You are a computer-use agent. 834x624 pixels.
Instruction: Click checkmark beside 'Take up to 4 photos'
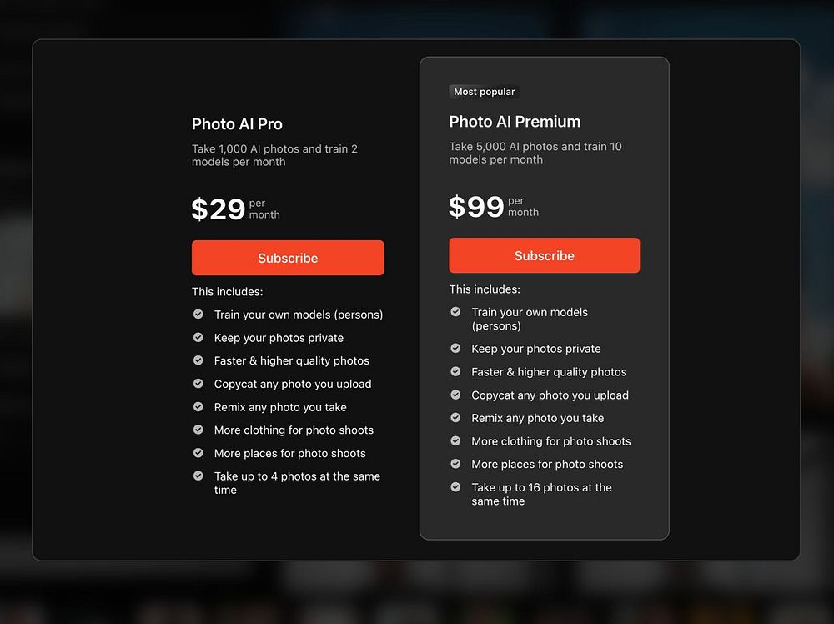(x=198, y=476)
